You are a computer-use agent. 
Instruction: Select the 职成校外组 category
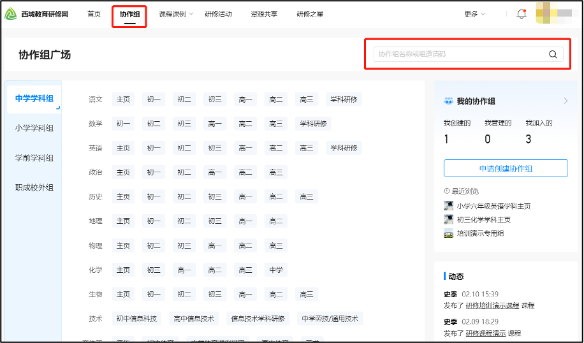tap(34, 187)
